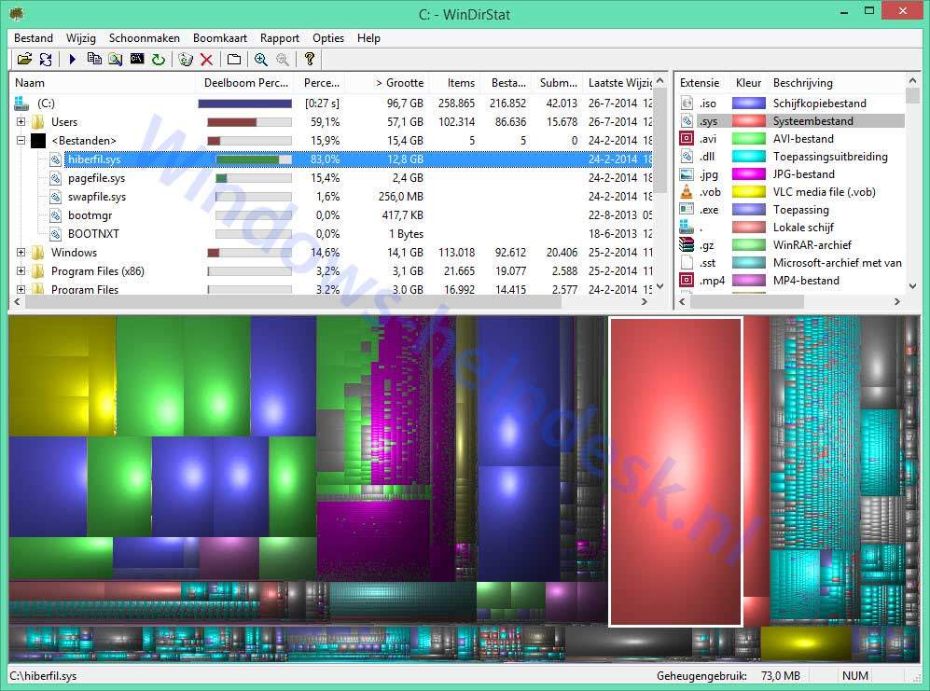Screen dimensions: 930x691
Task: Click the magenta .jpg color swatch
Action: (748, 174)
